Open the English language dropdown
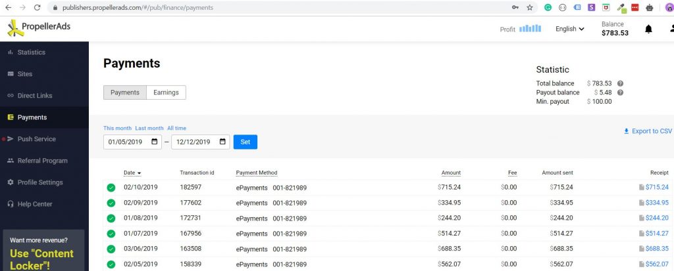 (x=570, y=29)
